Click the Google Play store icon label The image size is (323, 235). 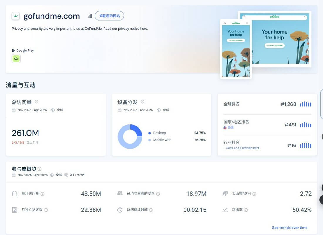(x=23, y=51)
